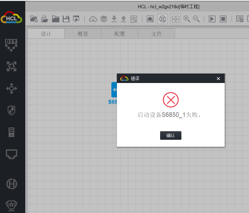Open the stacked layers toolbar icon

tap(104, 19)
